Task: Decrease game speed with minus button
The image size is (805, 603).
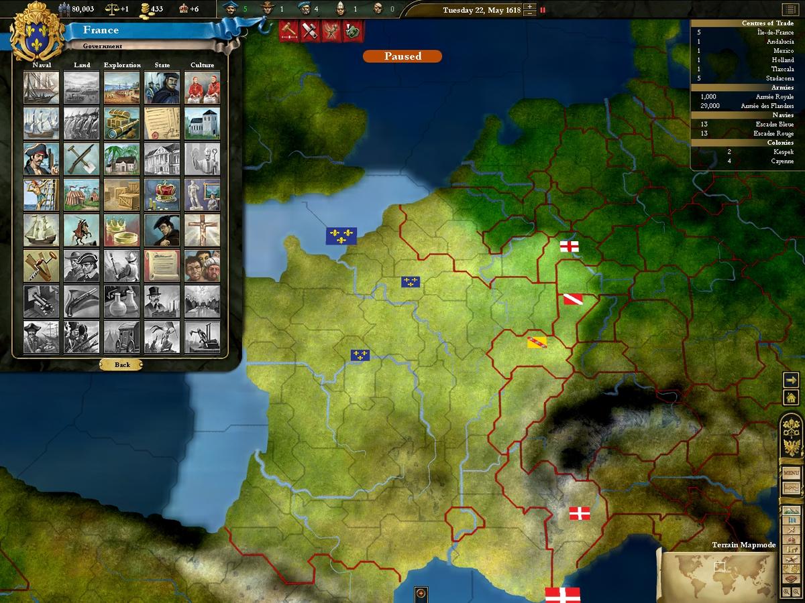Action: point(530,13)
